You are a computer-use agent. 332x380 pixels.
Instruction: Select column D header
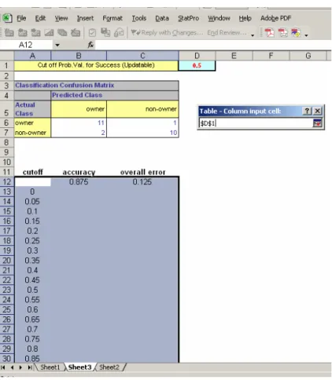(x=197, y=56)
